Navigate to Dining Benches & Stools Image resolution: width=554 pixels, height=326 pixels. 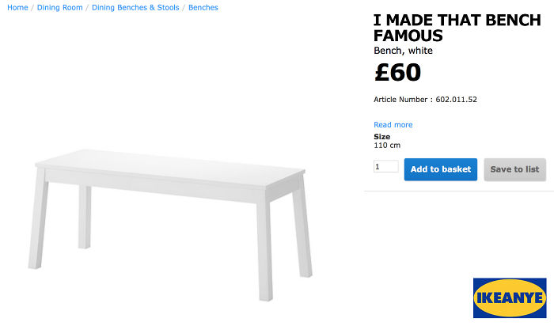coord(135,8)
